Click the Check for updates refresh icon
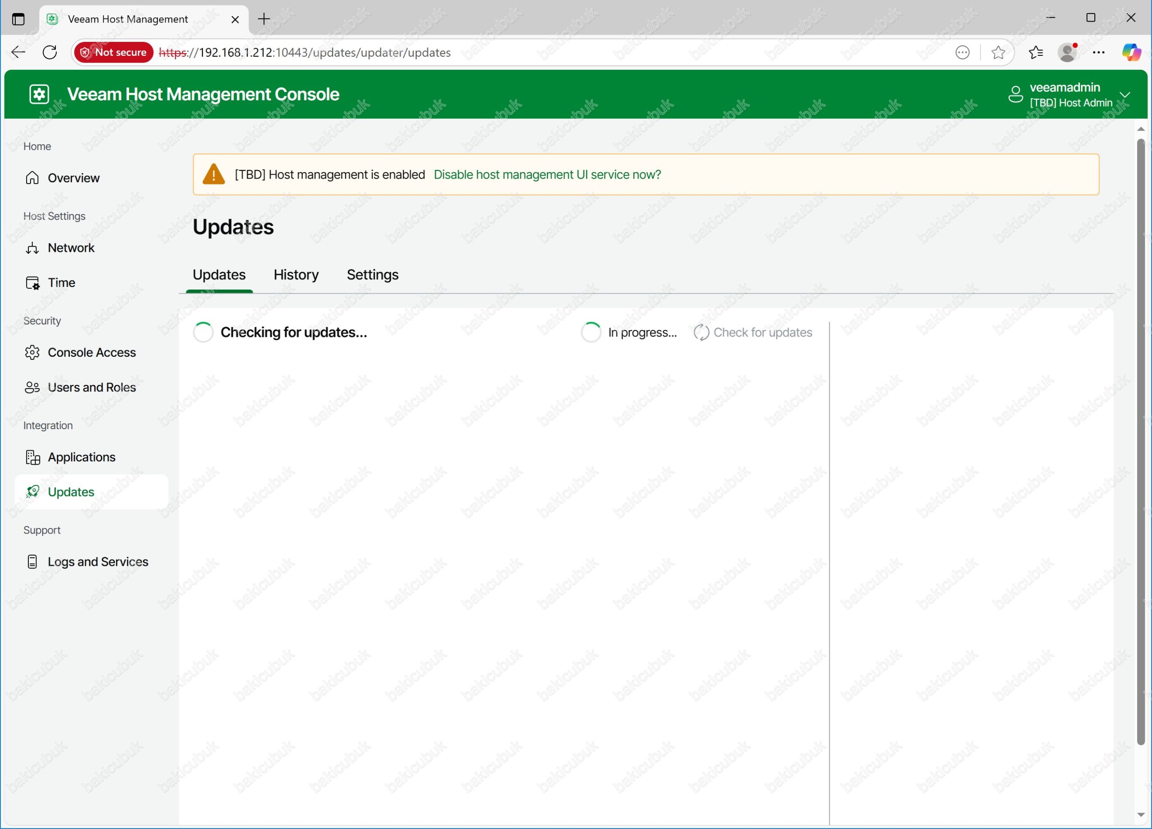This screenshot has height=829, width=1152. [702, 332]
